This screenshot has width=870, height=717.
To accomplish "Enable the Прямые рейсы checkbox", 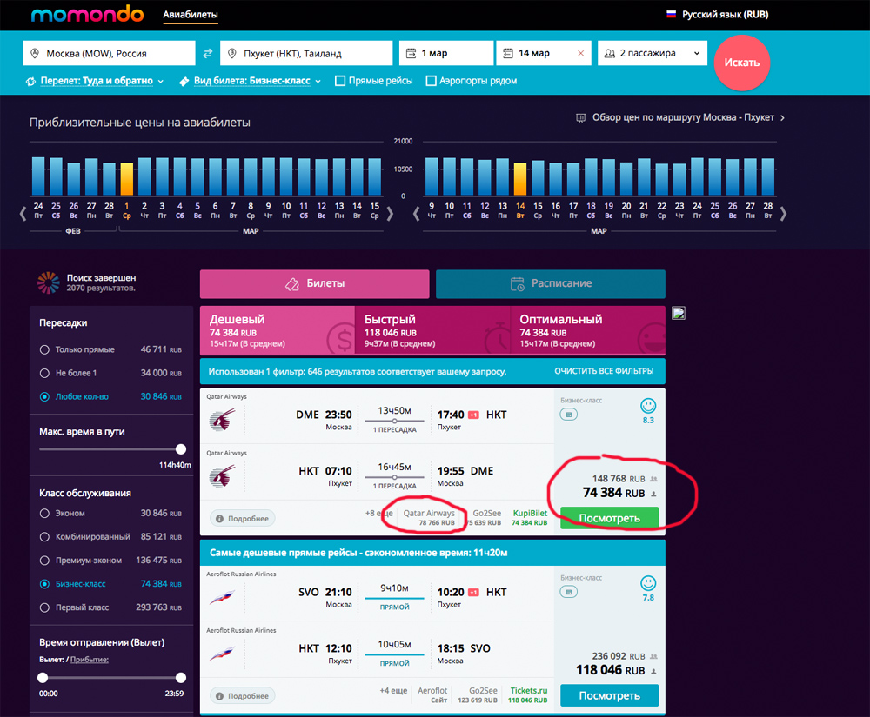I will coord(340,81).
